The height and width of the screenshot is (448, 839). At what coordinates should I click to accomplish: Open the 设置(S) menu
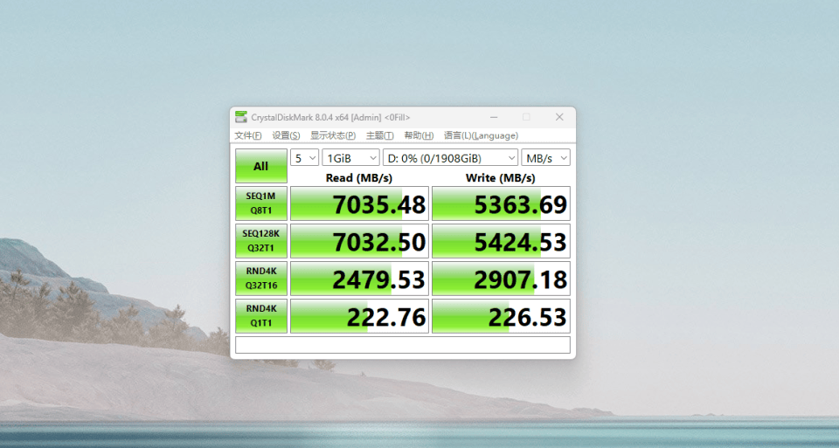click(286, 135)
